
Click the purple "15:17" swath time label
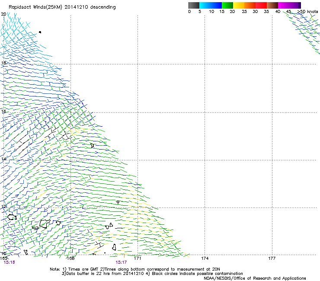[x=121, y=262]
